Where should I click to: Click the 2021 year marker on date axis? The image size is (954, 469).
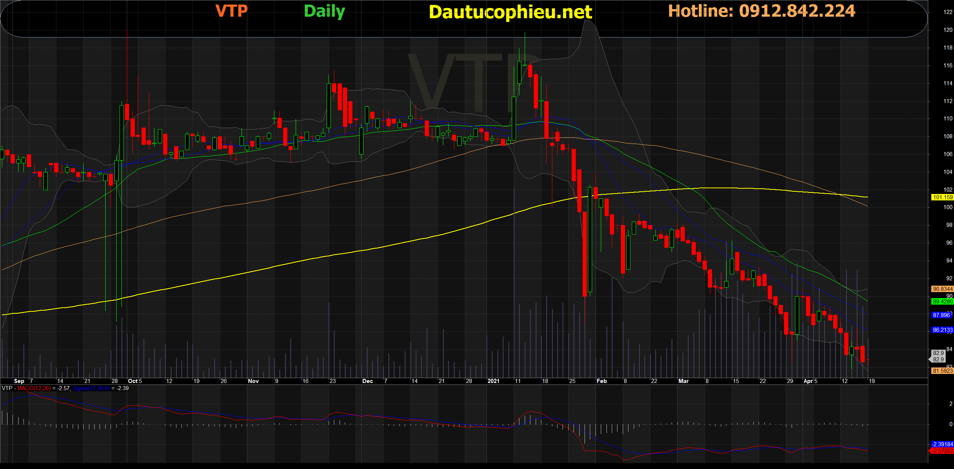point(493,381)
